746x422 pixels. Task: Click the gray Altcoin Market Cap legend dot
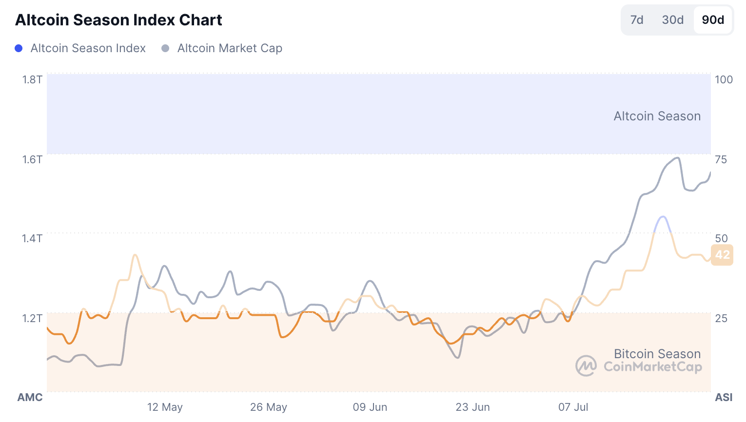point(165,48)
